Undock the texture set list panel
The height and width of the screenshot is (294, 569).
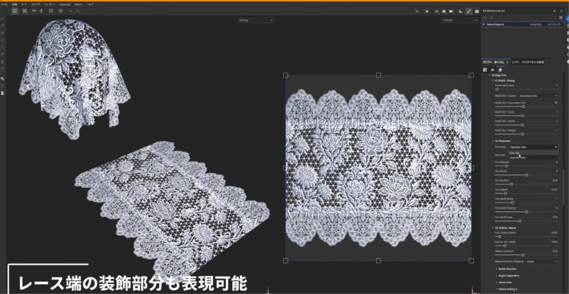point(555,11)
